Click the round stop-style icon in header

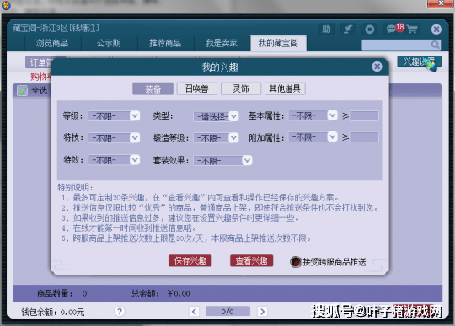pyautogui.click(x=369, y=29)
